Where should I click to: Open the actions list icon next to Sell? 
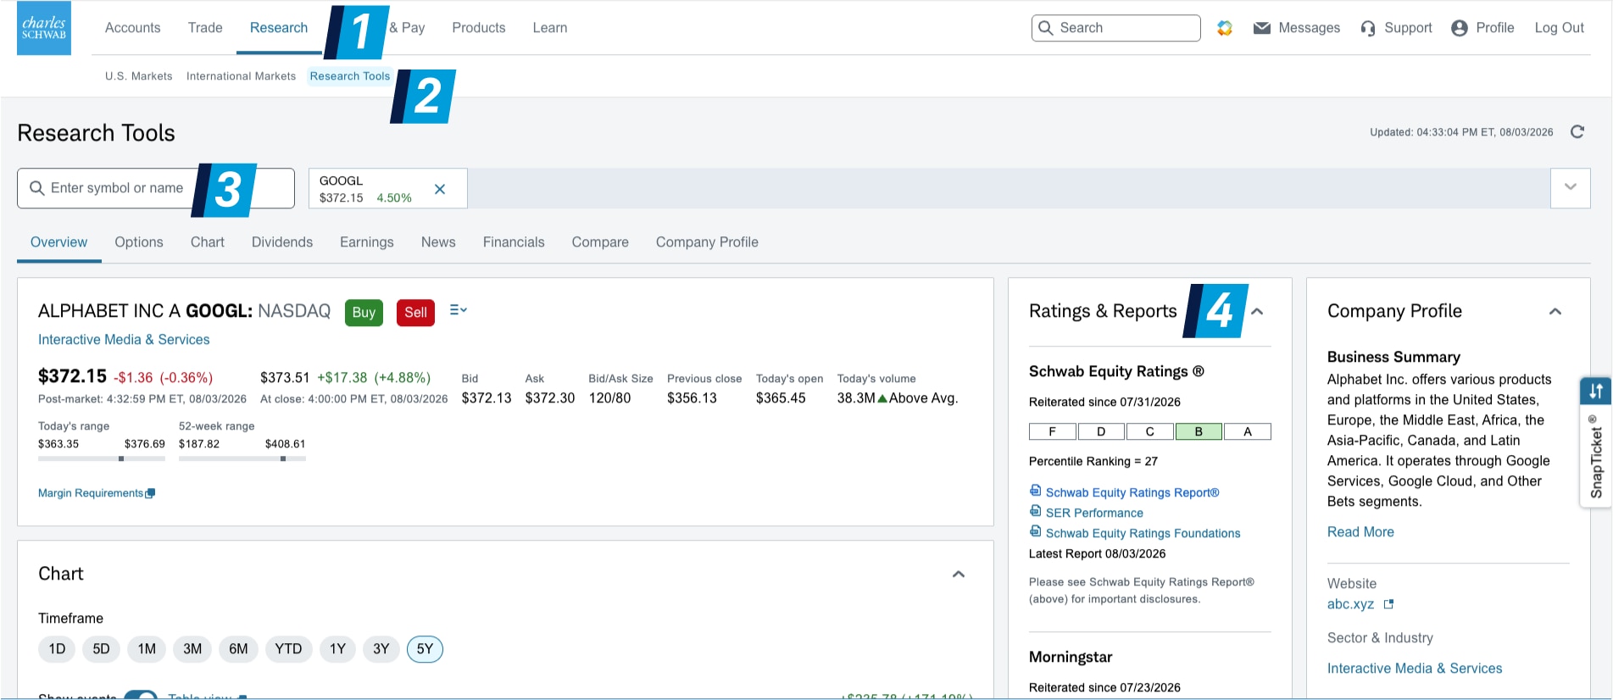[458, 310]
